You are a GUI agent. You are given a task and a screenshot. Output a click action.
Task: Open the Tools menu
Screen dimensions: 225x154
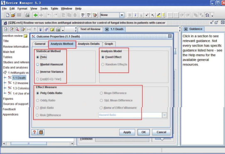pyautogui.click(x=44, y=9)
